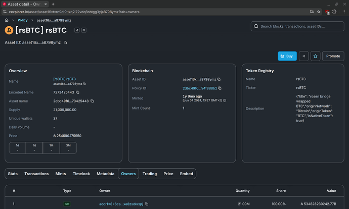Click the share icon next to Buy

click(303, 56)
